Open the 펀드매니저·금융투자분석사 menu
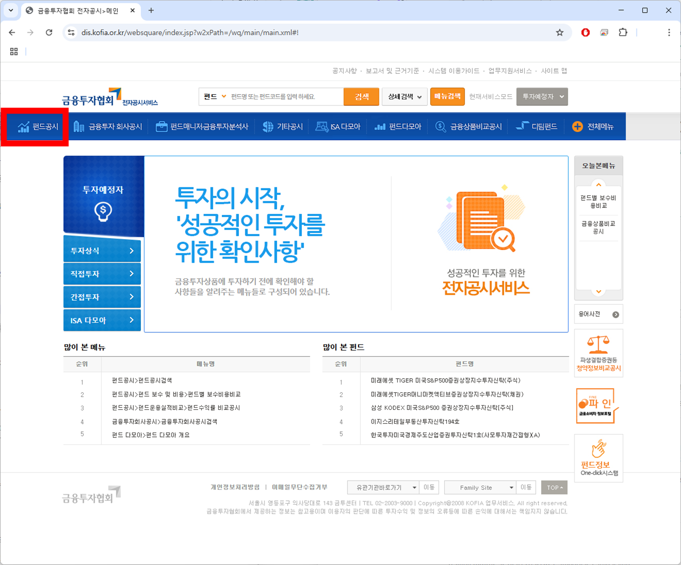Image resolution: width=681 pixels, height=565 pixels. pyautogui.click(x=202, y=127)
